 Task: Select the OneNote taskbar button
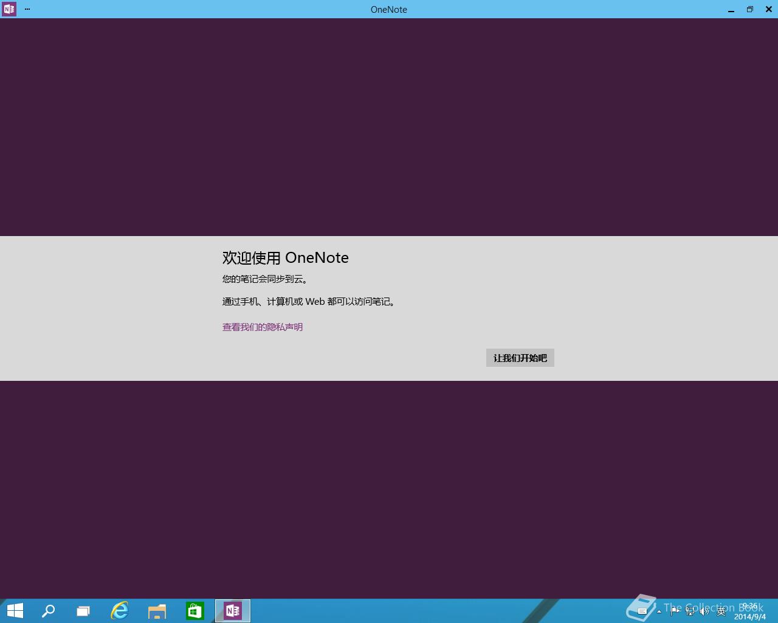[233, 611]
